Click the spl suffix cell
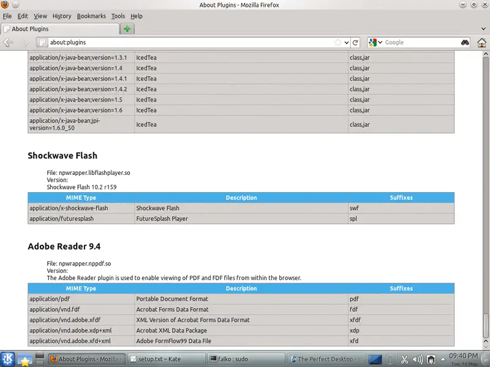 click(x=401, y=219)
